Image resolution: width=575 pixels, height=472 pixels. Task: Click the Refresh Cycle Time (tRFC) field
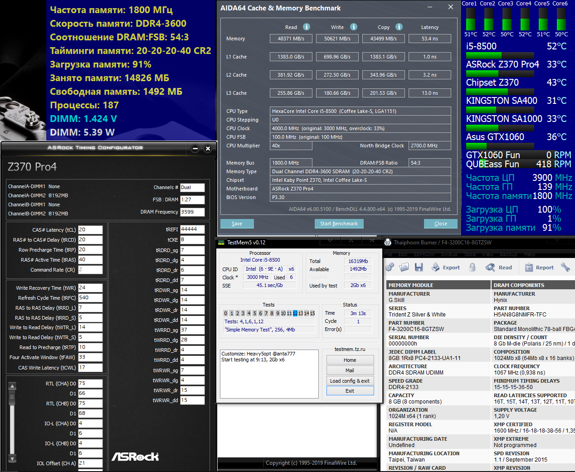point(90,298)
